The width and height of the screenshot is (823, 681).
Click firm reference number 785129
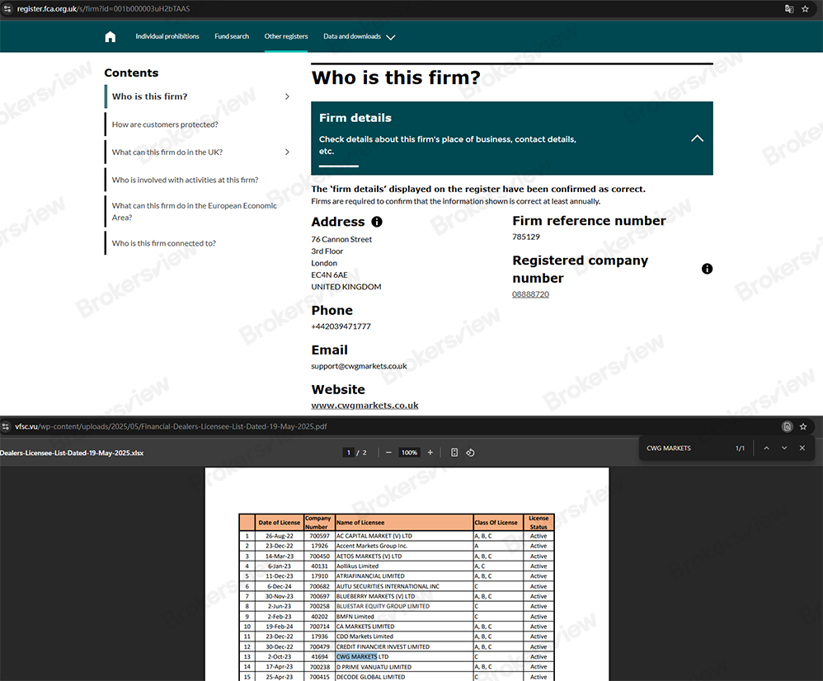[526, 237]
